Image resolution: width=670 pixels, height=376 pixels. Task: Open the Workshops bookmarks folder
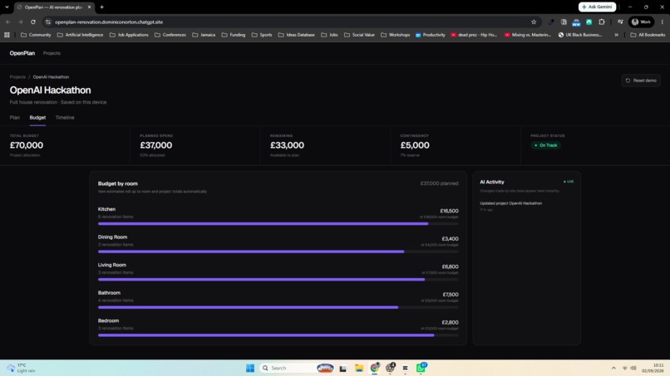coord(395,35)
